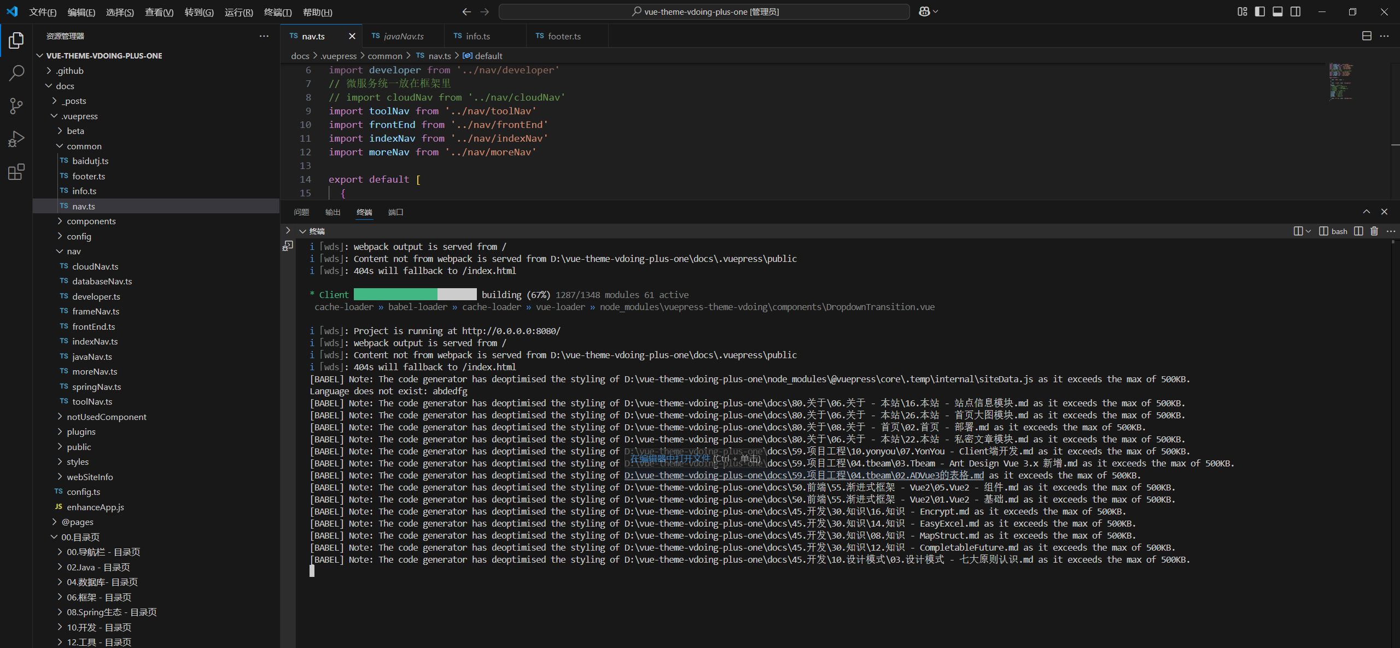
Task: Show the 问题 problems panel tab
Action: click(301, 212)
